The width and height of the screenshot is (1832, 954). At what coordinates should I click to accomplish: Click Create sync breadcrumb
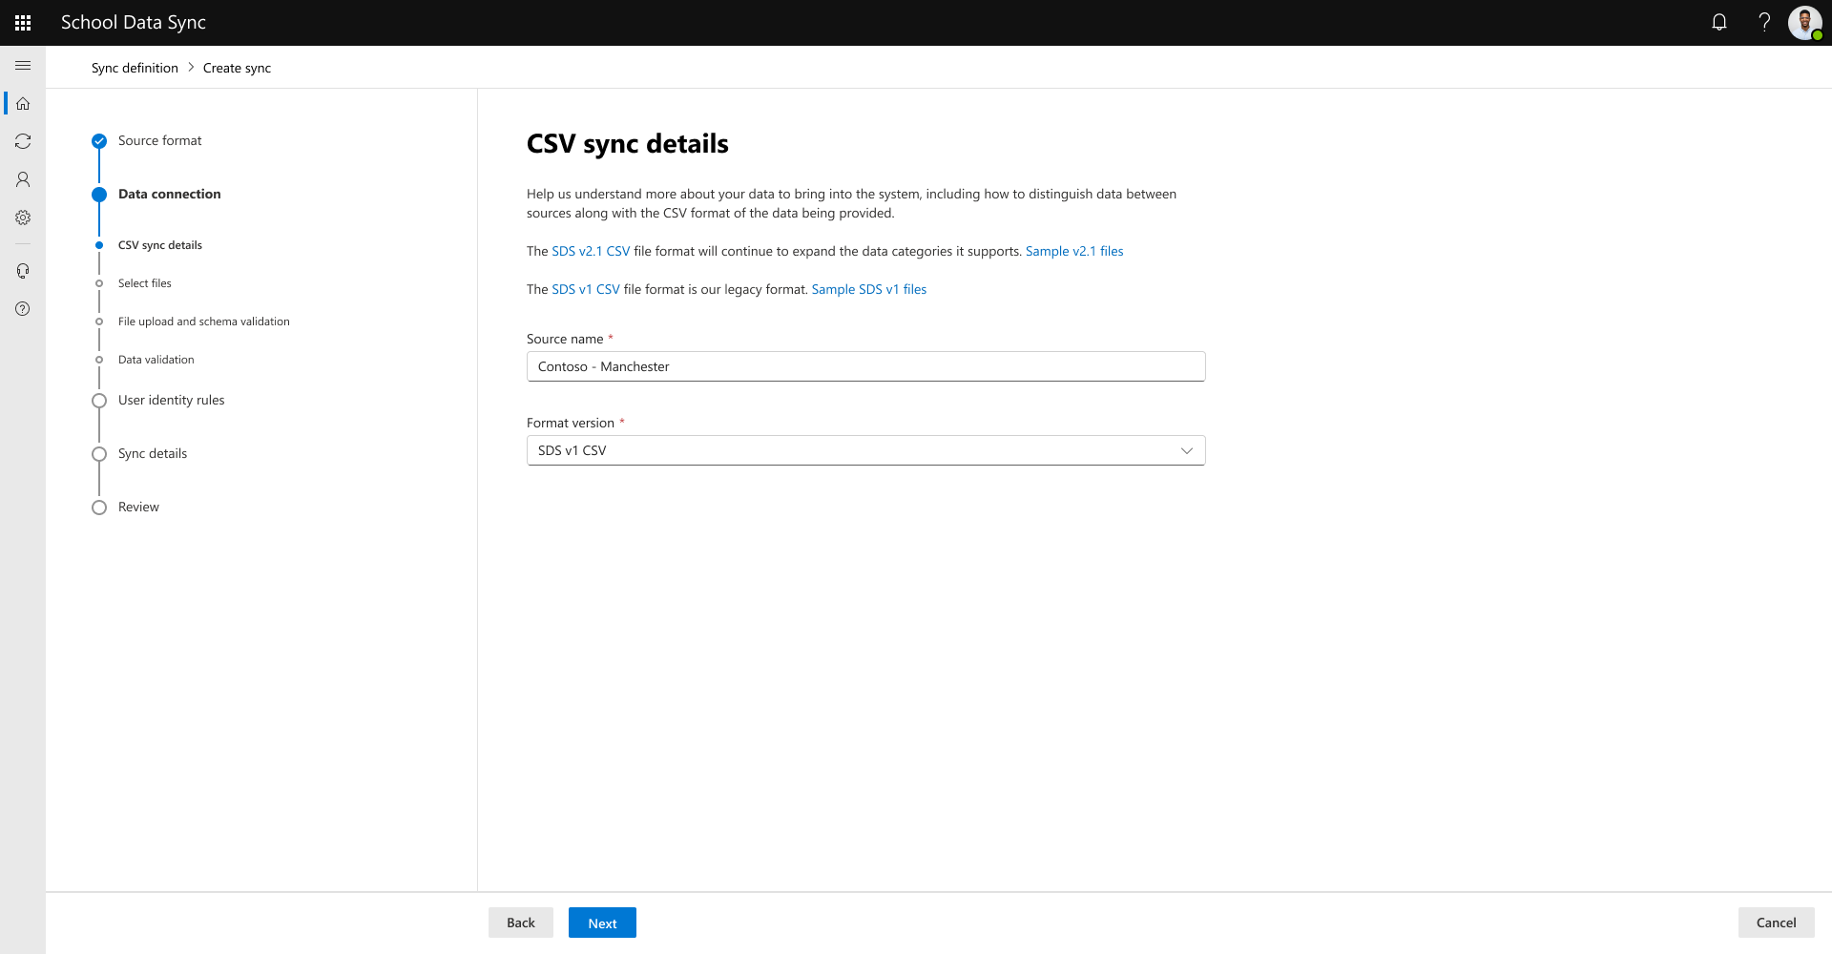click(x=237, y=68)
